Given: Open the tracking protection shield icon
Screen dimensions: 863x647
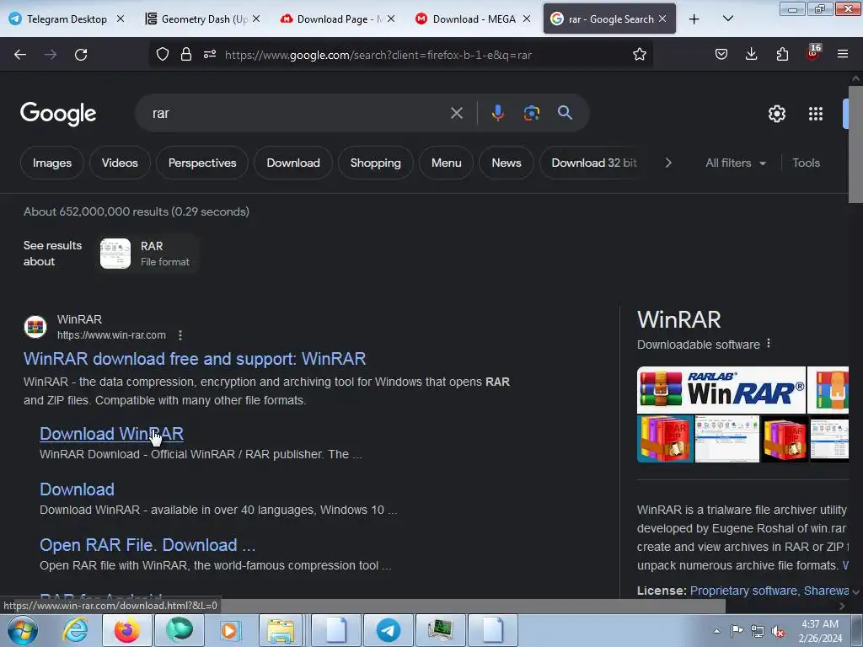Looking at the screenshot, I should tap(163, 54).
